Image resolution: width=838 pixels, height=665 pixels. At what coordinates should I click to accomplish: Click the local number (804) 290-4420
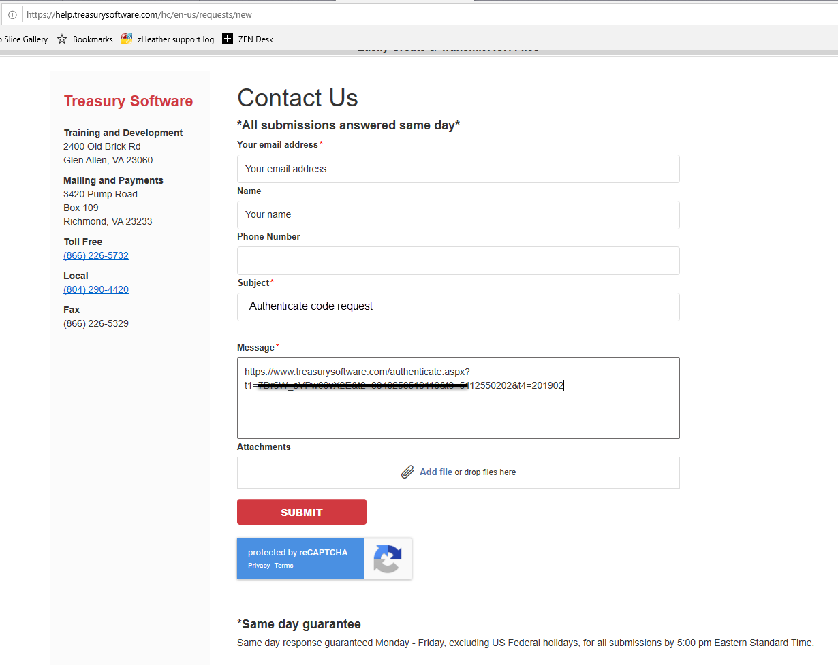click(x=96, y=290)
